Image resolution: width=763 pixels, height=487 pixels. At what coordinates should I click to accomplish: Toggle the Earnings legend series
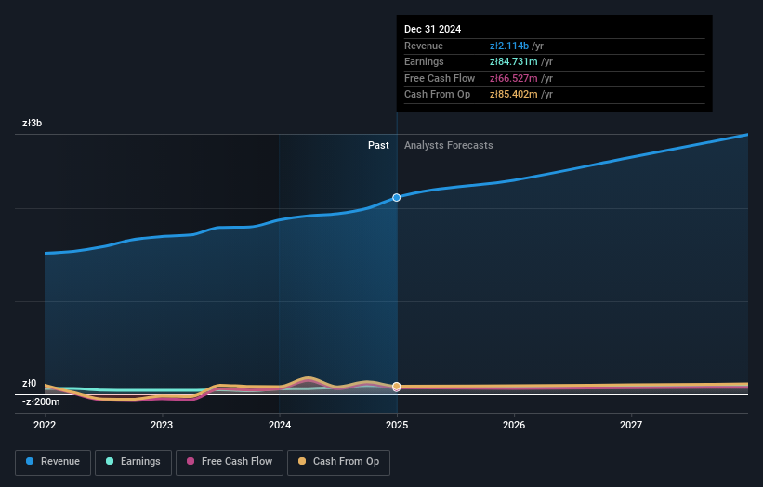[x=133, y=462]
